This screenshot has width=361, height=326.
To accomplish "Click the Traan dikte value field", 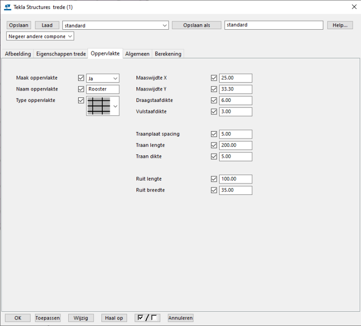I will click(235, 157).
